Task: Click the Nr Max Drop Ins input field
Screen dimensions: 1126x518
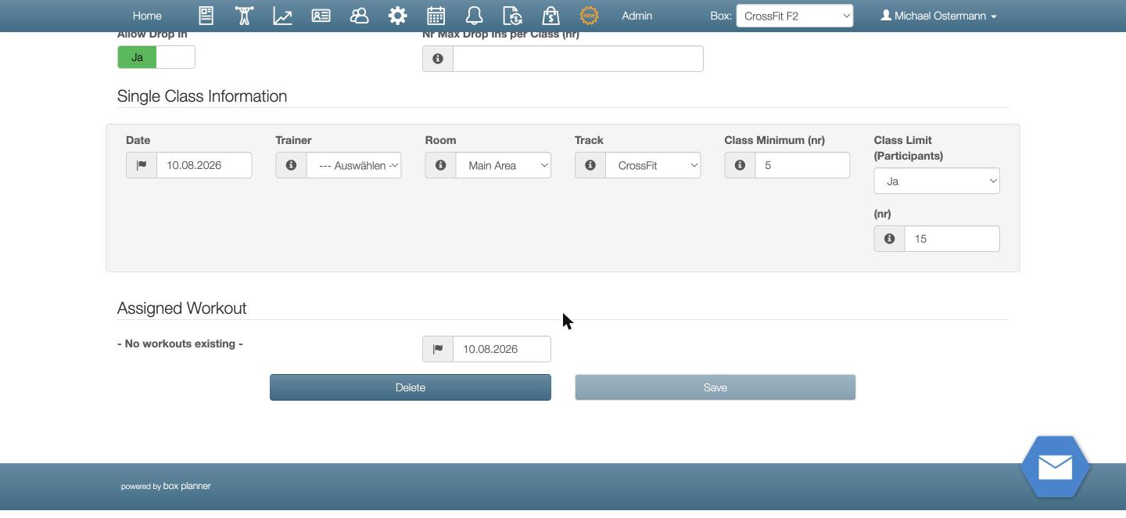Action: [x=578, y=59]
